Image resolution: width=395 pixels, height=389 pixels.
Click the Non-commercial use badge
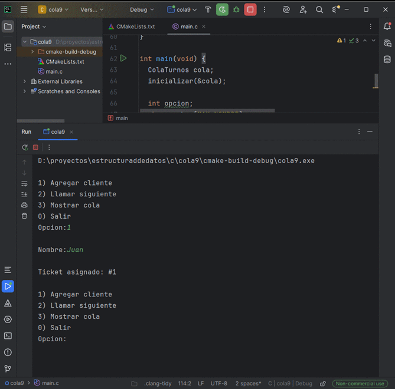360,383
